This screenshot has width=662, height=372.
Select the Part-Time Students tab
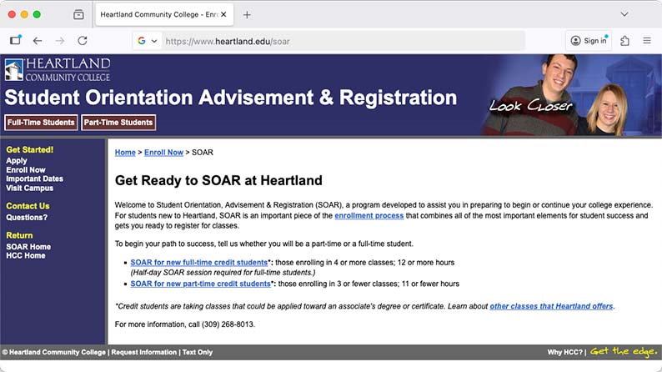pyautogui.click(x=118, y=123)
